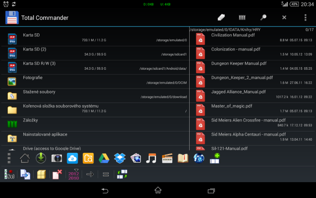Open the 2012/2010 sort order dropdown
Image resolution: width=316 pixels, height=198 pixels.
point(73,174)
